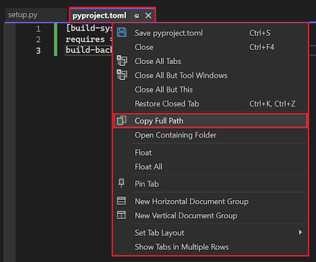The height and width of the screenshot is (262, 316).
Task: Click the blue Save floppy disk icon
Action: (122, 33)
